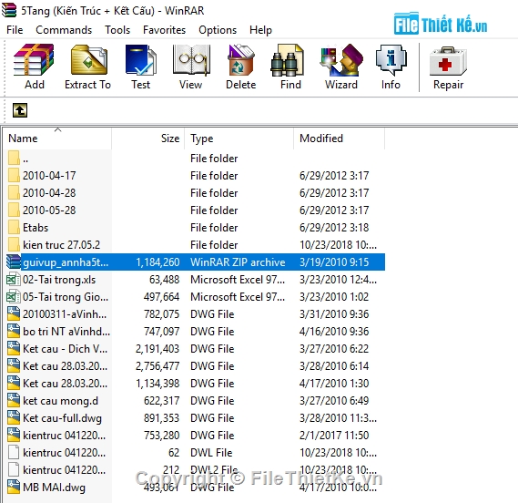Click modified date 6/29/2012 3:18
Viewport: 518px width, 503px height.
(x=334, y=228)
